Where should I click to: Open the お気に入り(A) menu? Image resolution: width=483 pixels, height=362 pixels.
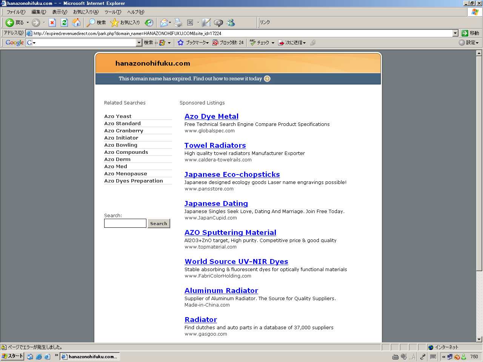coord(86,12)
